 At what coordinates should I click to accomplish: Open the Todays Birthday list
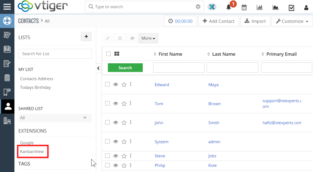coord(35,87)
